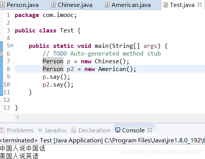This screenshot has width=205, height=159.
Task: Click the '<terminated> Test [Java Application]' console header
Action: pyautogui.click(x=51, y=140)
